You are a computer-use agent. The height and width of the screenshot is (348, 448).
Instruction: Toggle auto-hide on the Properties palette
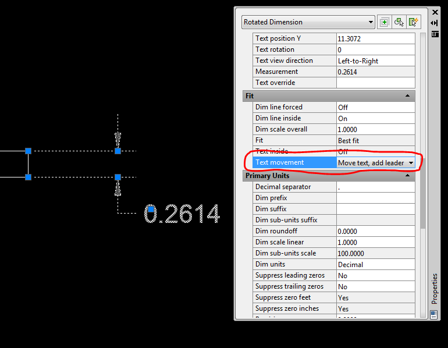435,23
